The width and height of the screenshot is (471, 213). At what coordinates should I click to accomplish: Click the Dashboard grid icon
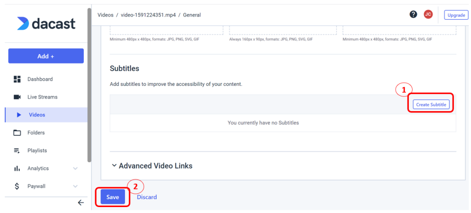tap(17, 79)
